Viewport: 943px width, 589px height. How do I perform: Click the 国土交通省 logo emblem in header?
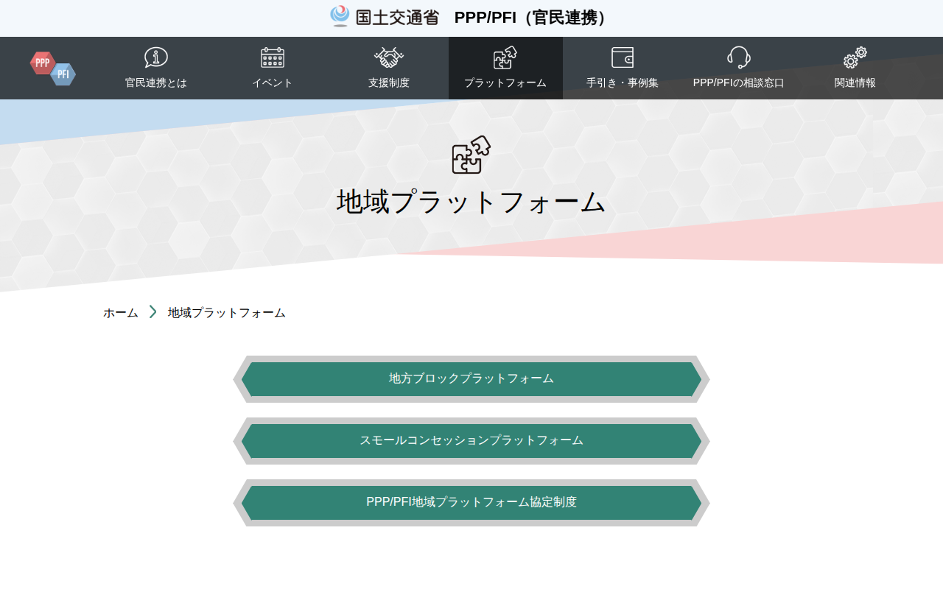(340, 16)
